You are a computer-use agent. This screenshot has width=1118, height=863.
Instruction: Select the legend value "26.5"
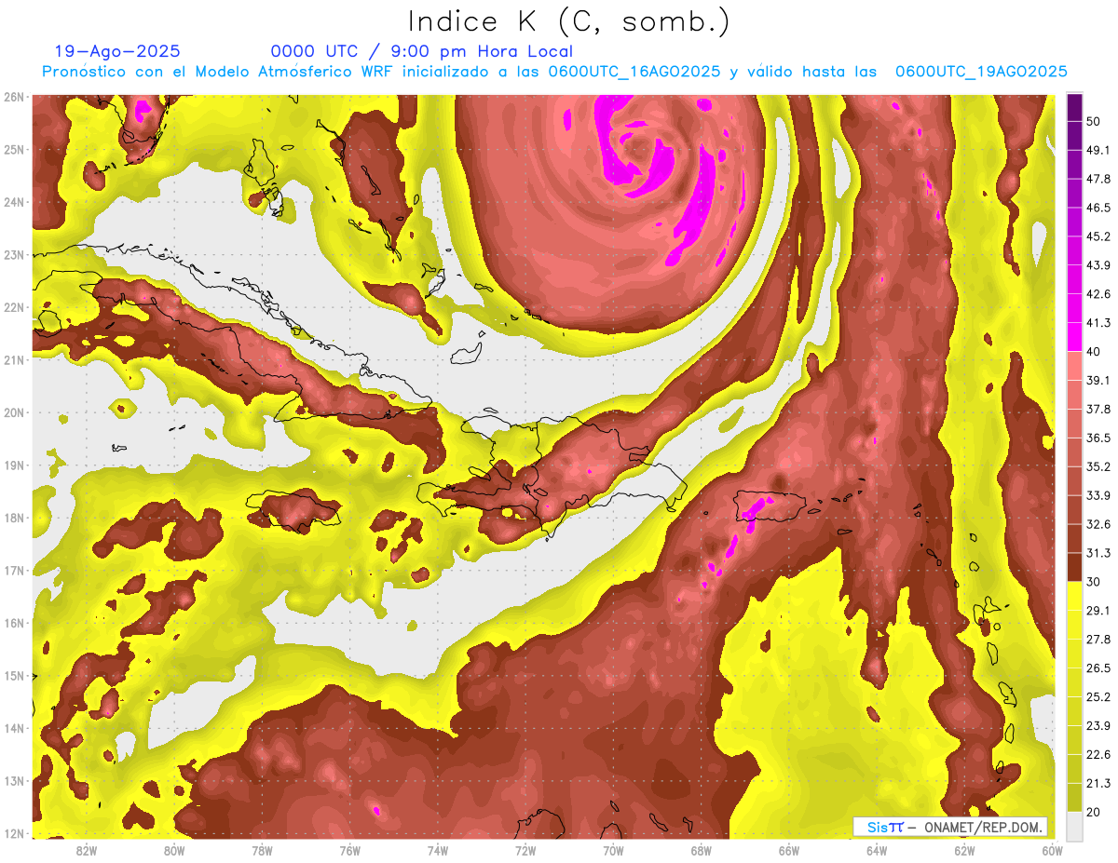[1098, 667]
